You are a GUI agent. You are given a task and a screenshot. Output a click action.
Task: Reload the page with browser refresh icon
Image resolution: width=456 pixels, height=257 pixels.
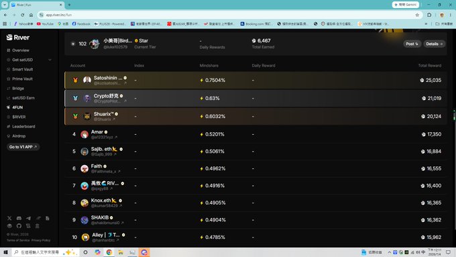[22, 15]
